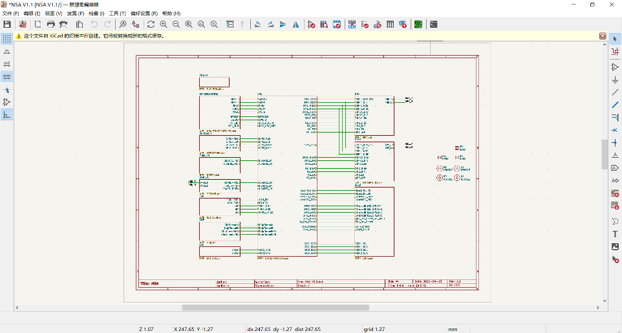The width and height of the screenshot is (622, 333).
Task: Select the Add power port tool
Action: point(615,80)
